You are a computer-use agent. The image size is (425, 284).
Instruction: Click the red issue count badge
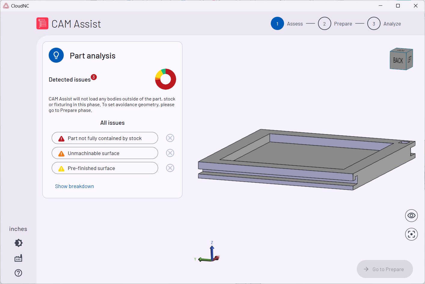[94, 77]
